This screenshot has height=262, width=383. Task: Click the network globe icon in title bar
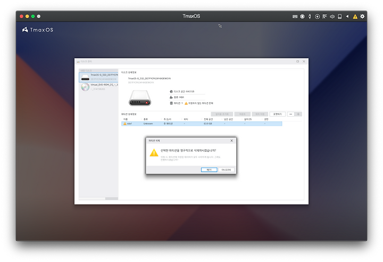(302, 17)
